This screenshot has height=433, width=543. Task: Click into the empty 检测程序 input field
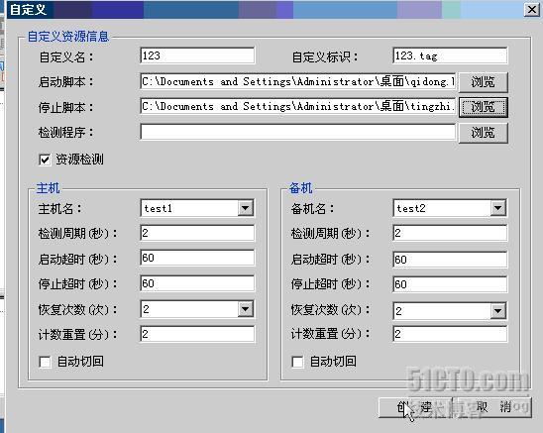[297, 132]
